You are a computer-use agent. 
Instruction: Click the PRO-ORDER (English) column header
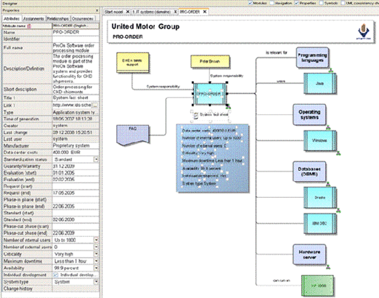[75, 26]
